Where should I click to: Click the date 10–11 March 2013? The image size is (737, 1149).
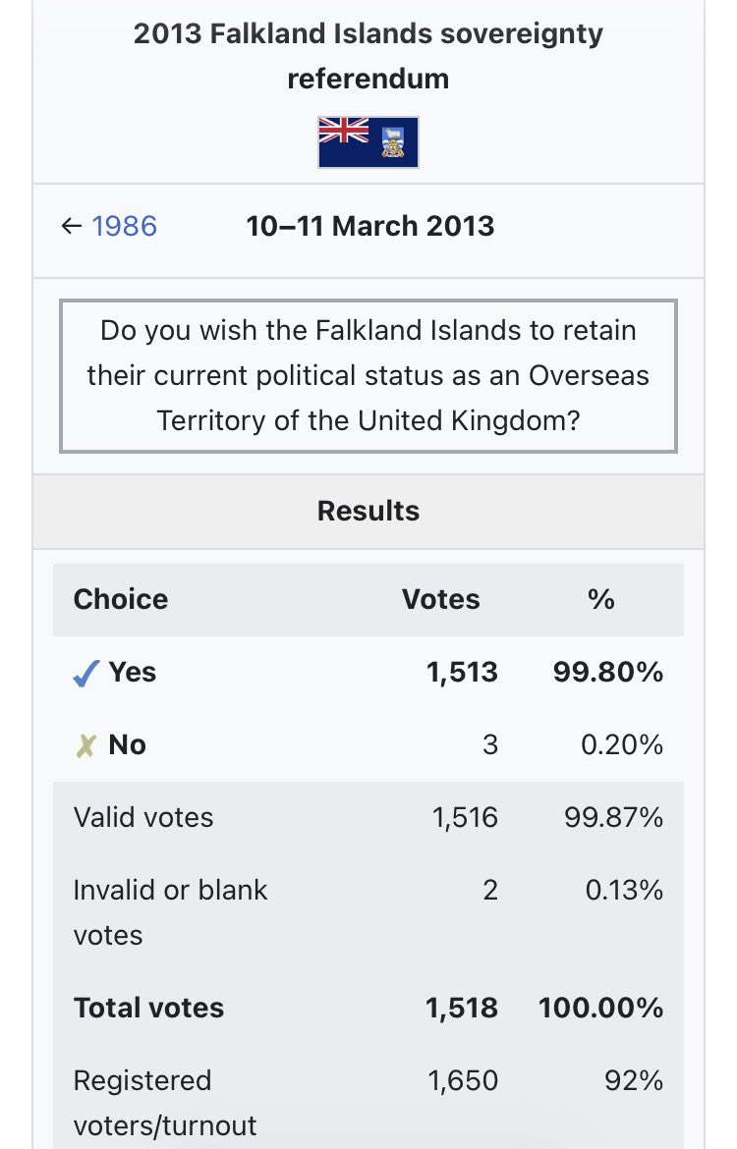click(370, 227)
